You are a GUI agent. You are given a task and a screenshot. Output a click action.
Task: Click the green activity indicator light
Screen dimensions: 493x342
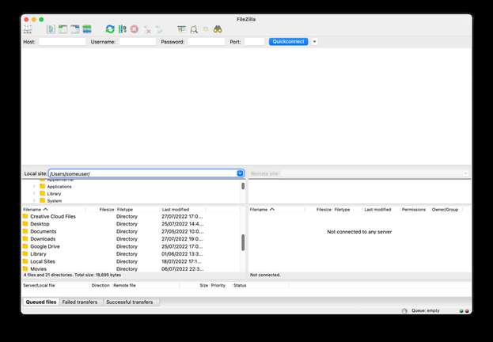[461, 311]
